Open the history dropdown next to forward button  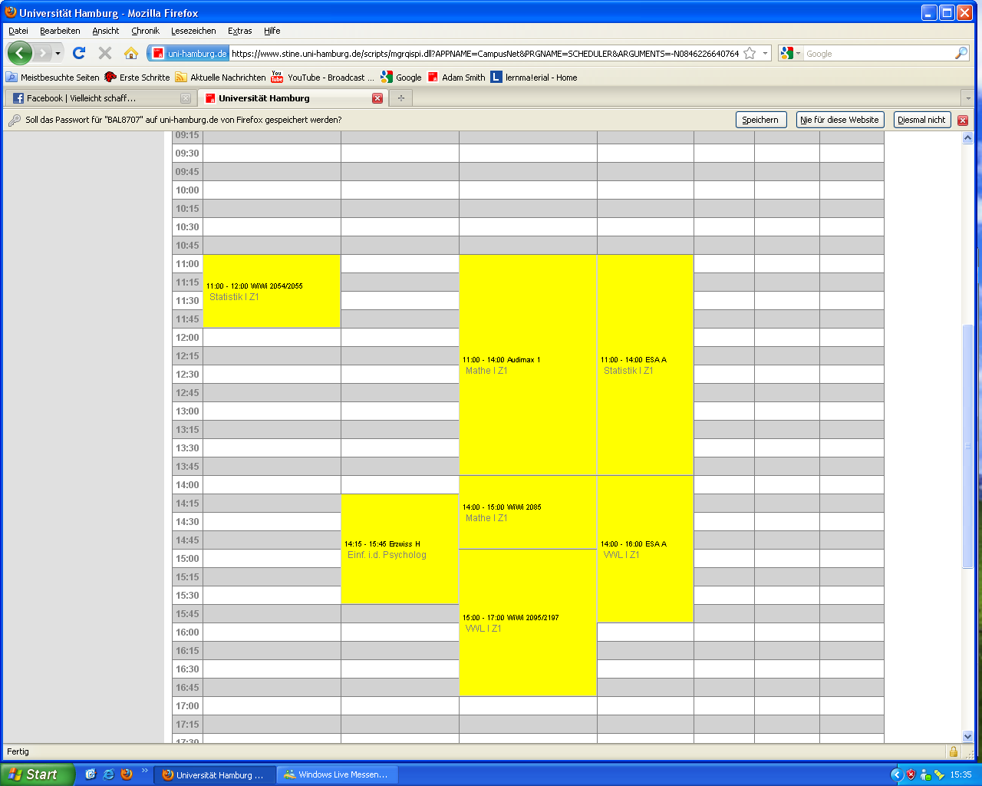click(x=58, y=54)
